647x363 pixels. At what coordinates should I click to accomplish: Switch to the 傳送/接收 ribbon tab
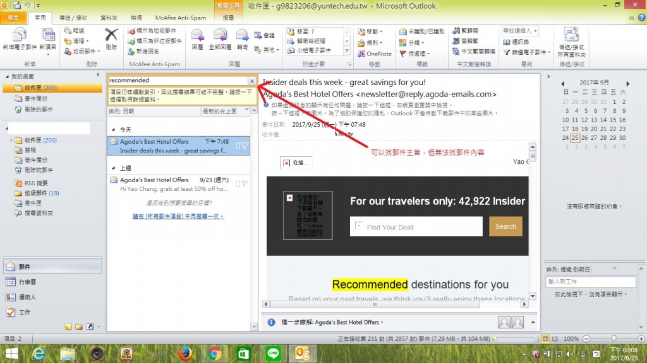point(73,18)
